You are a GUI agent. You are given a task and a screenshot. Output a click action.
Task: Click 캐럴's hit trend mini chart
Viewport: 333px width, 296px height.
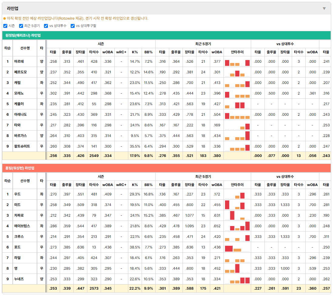point(237,83)
